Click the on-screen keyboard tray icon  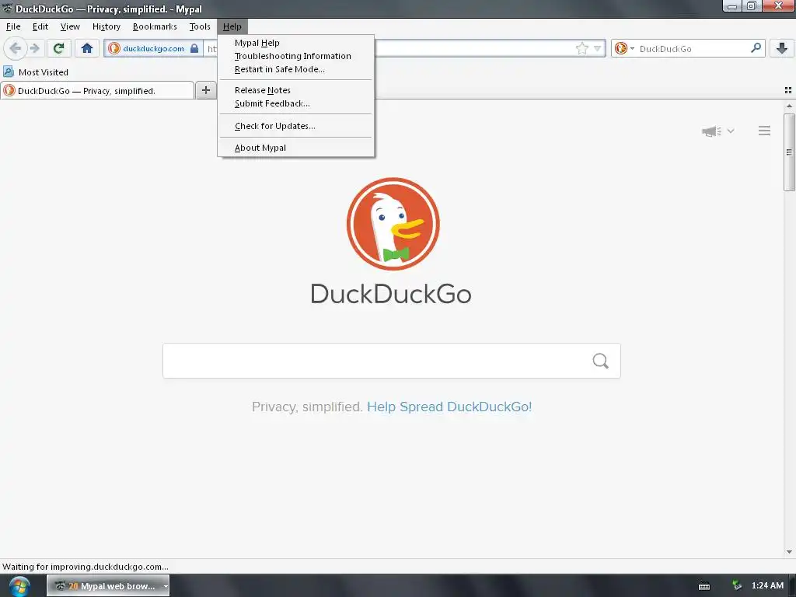point(704,586)
